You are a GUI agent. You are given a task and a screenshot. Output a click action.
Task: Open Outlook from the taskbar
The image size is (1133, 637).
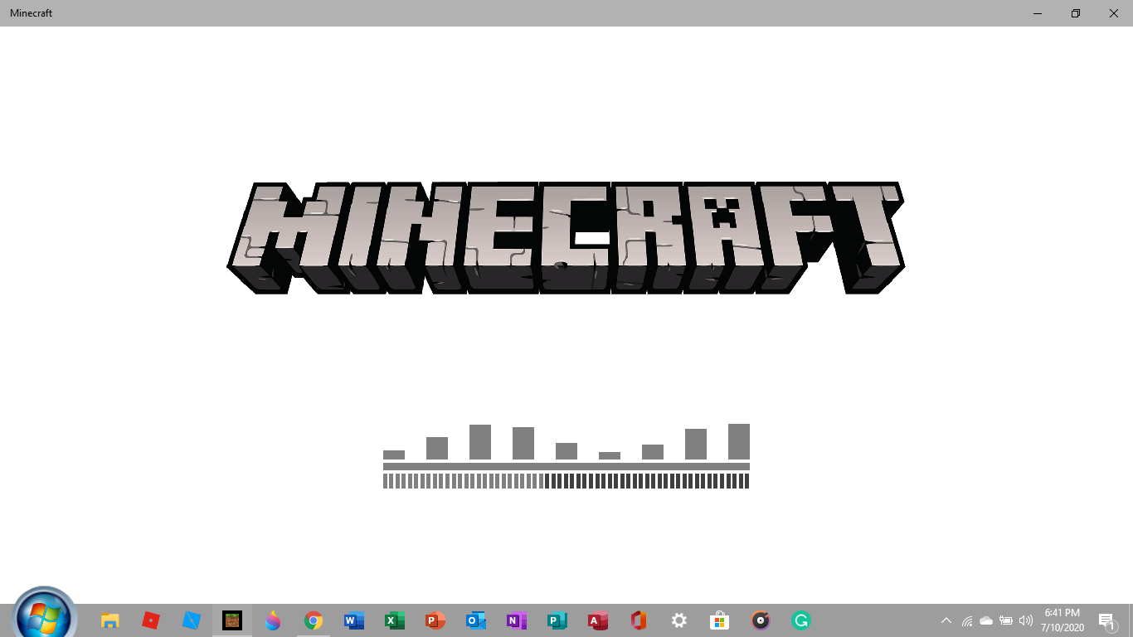(x=476, y=620)
